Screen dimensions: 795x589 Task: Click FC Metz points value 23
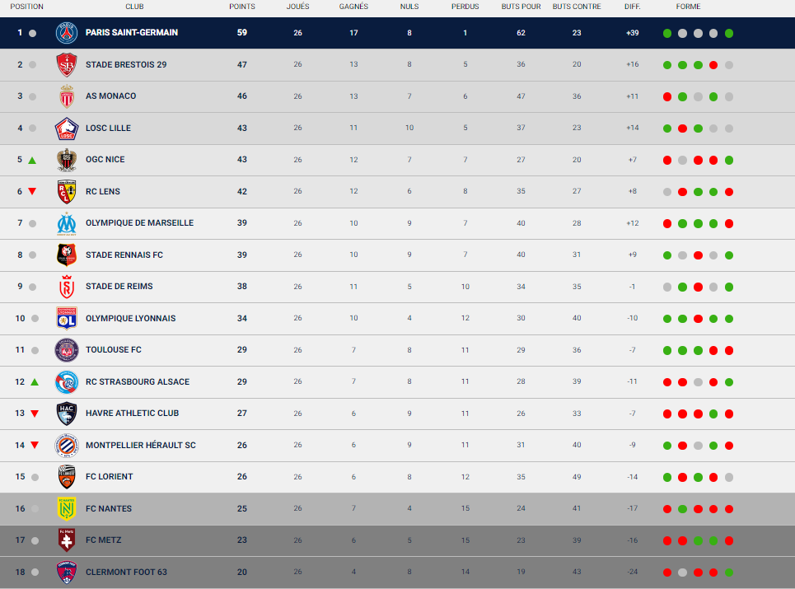click(242, 540)
